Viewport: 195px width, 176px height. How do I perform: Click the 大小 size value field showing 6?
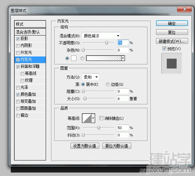click(x=123, y=99)
